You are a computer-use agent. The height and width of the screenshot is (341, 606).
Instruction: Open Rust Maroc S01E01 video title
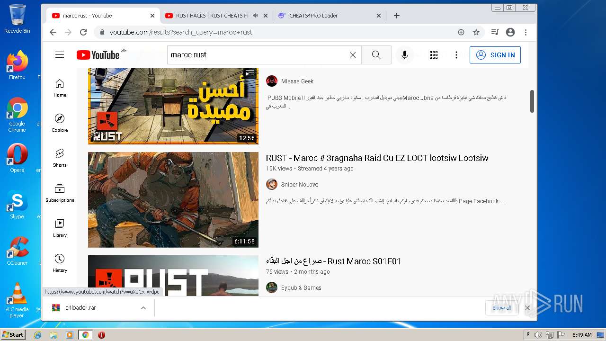click(x=333, y=261)
